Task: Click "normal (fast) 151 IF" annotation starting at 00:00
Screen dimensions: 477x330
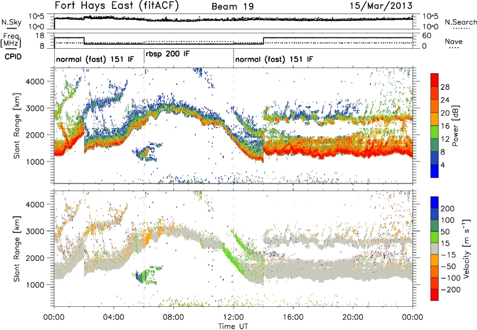Action: point(95,59)
